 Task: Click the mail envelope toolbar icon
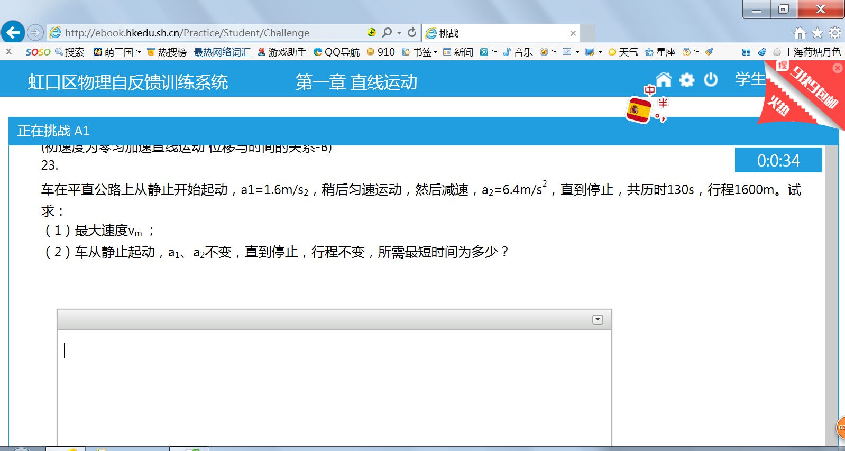pyautogui.click(x=567, y=52)
